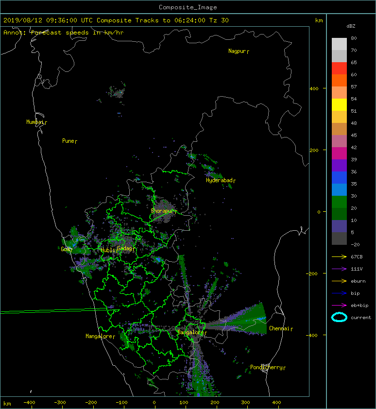The height and width of the screenshot is (409, 376).
Task: Select the dark orange swatch between 60 and 57
Action: 339,80
